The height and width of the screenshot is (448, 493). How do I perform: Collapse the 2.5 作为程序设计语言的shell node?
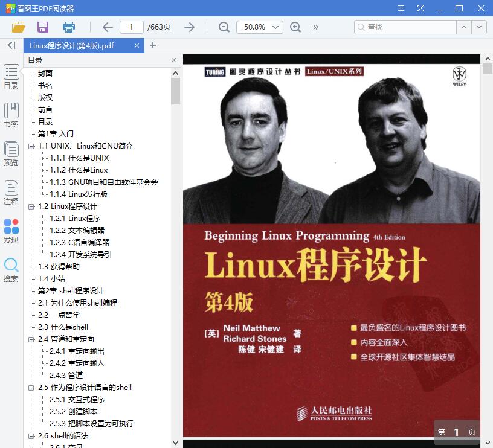pos(31,388)
